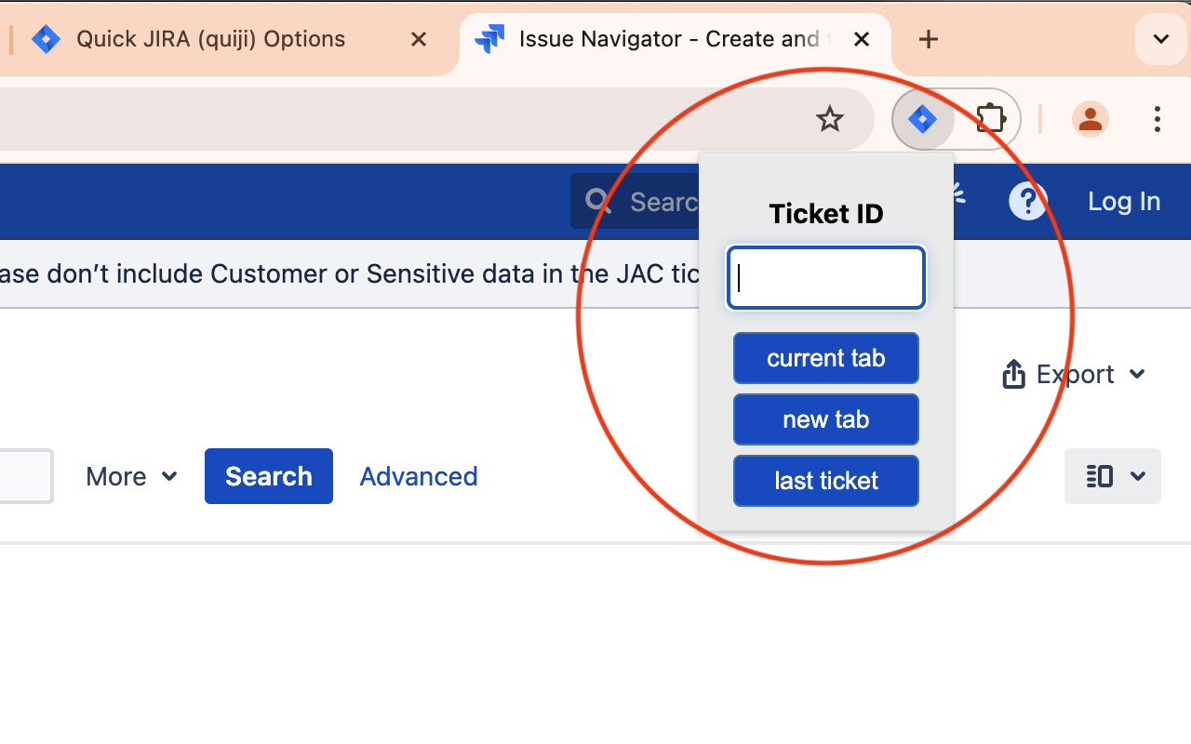Open the Export dropdown menu
Screen dimensions: 1191x744
(1074, 374)
